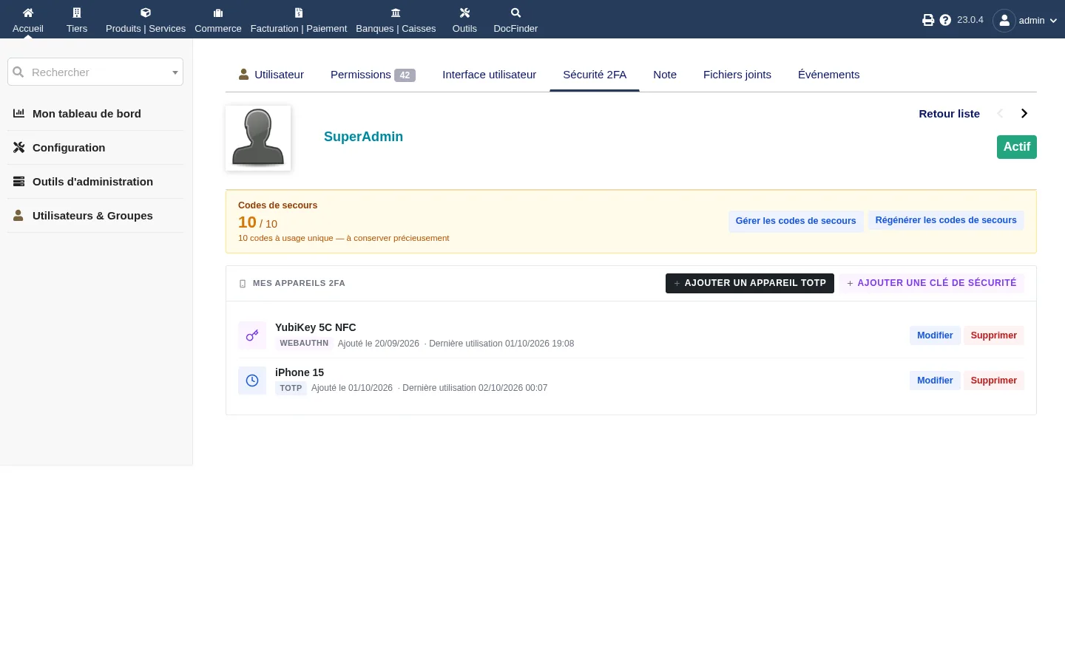Click Gérer les codes de secours
This screenshot has height=665, width=1065.
tap(796, 221)
